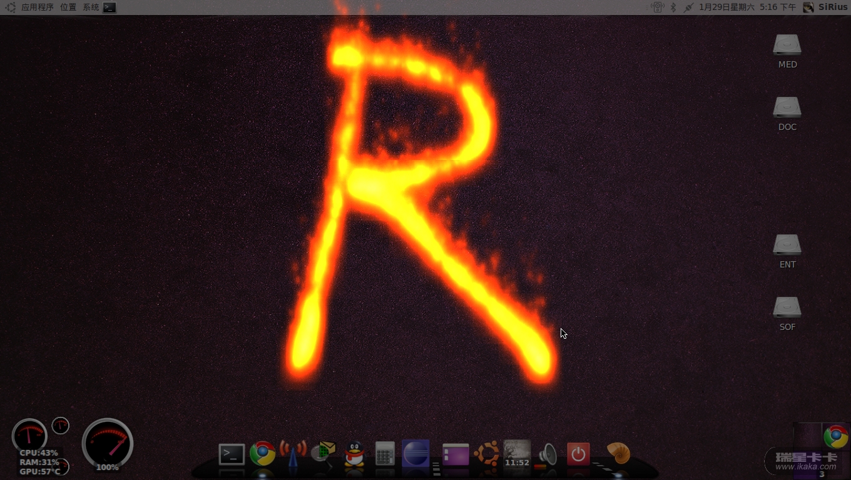This screenshot has height=480, width=851.
Task: Launch the calculator from the dock
Action: [x=385, y=454]
